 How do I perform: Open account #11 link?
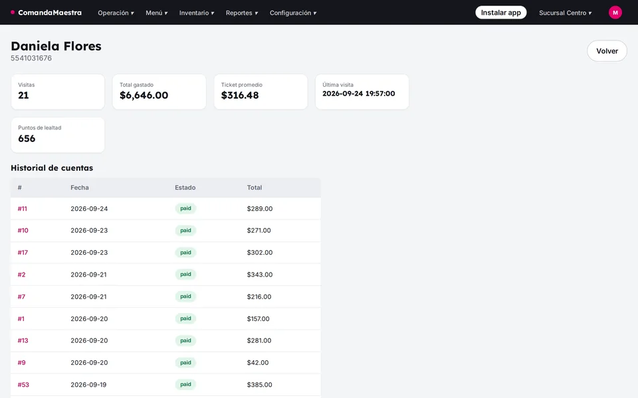click(x=23, y=209)
